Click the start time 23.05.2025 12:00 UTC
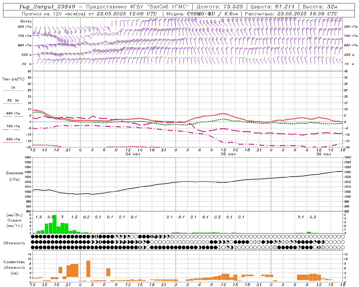This screenshot has width=359, height=287. (126, 14)
